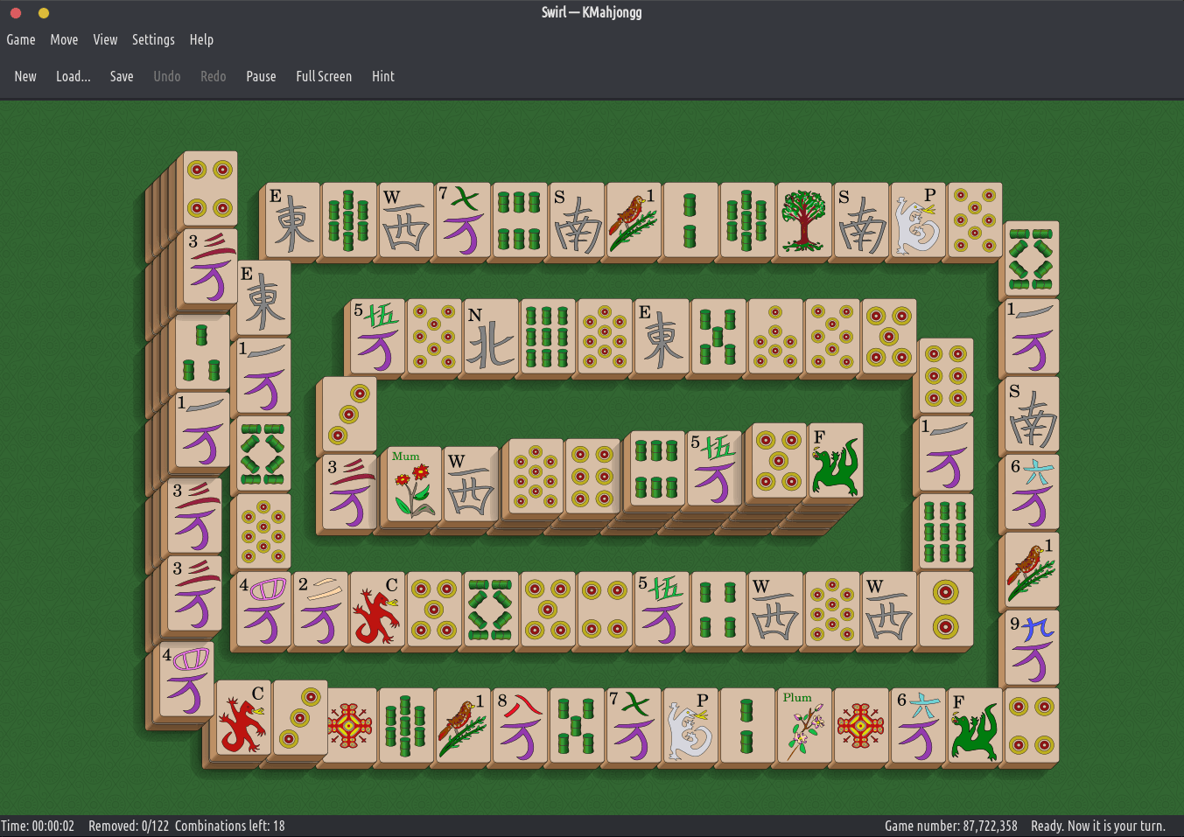
Task: Open the Game menu
Action: pyautogui.click(x=21, y=39)
